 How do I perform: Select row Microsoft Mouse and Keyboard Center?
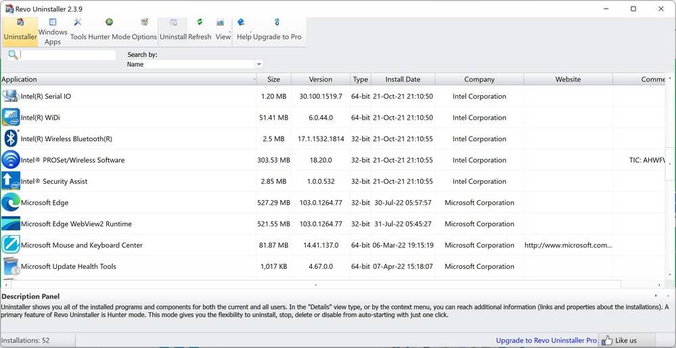pos(333,245)
